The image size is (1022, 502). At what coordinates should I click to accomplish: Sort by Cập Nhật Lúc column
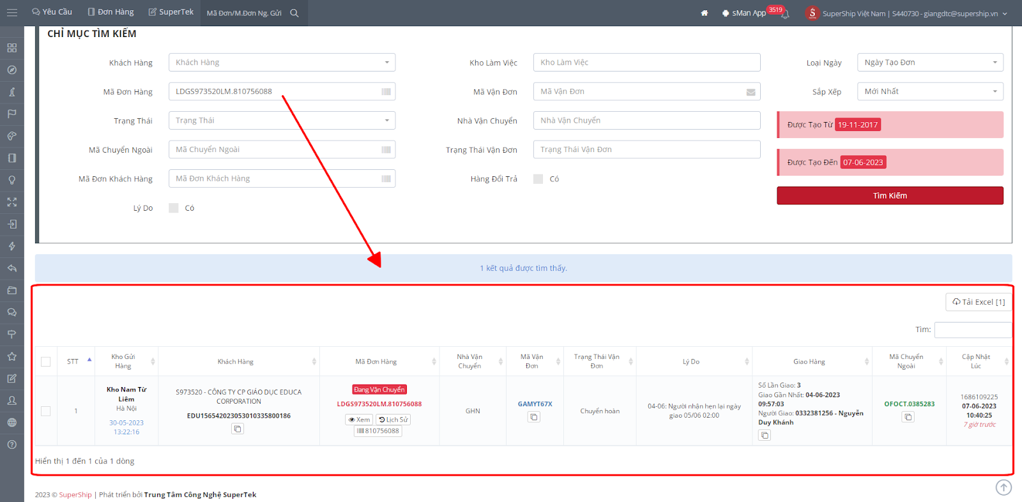(x=980, y=361)
